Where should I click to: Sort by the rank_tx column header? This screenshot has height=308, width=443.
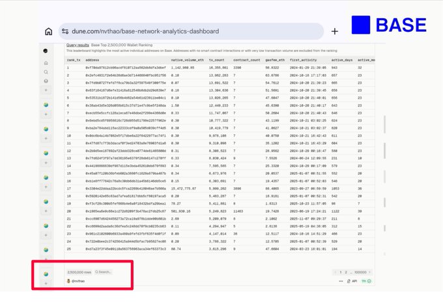tap(73, 60)
